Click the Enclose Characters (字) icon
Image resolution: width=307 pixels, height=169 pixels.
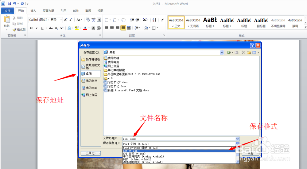pos(99,28)
